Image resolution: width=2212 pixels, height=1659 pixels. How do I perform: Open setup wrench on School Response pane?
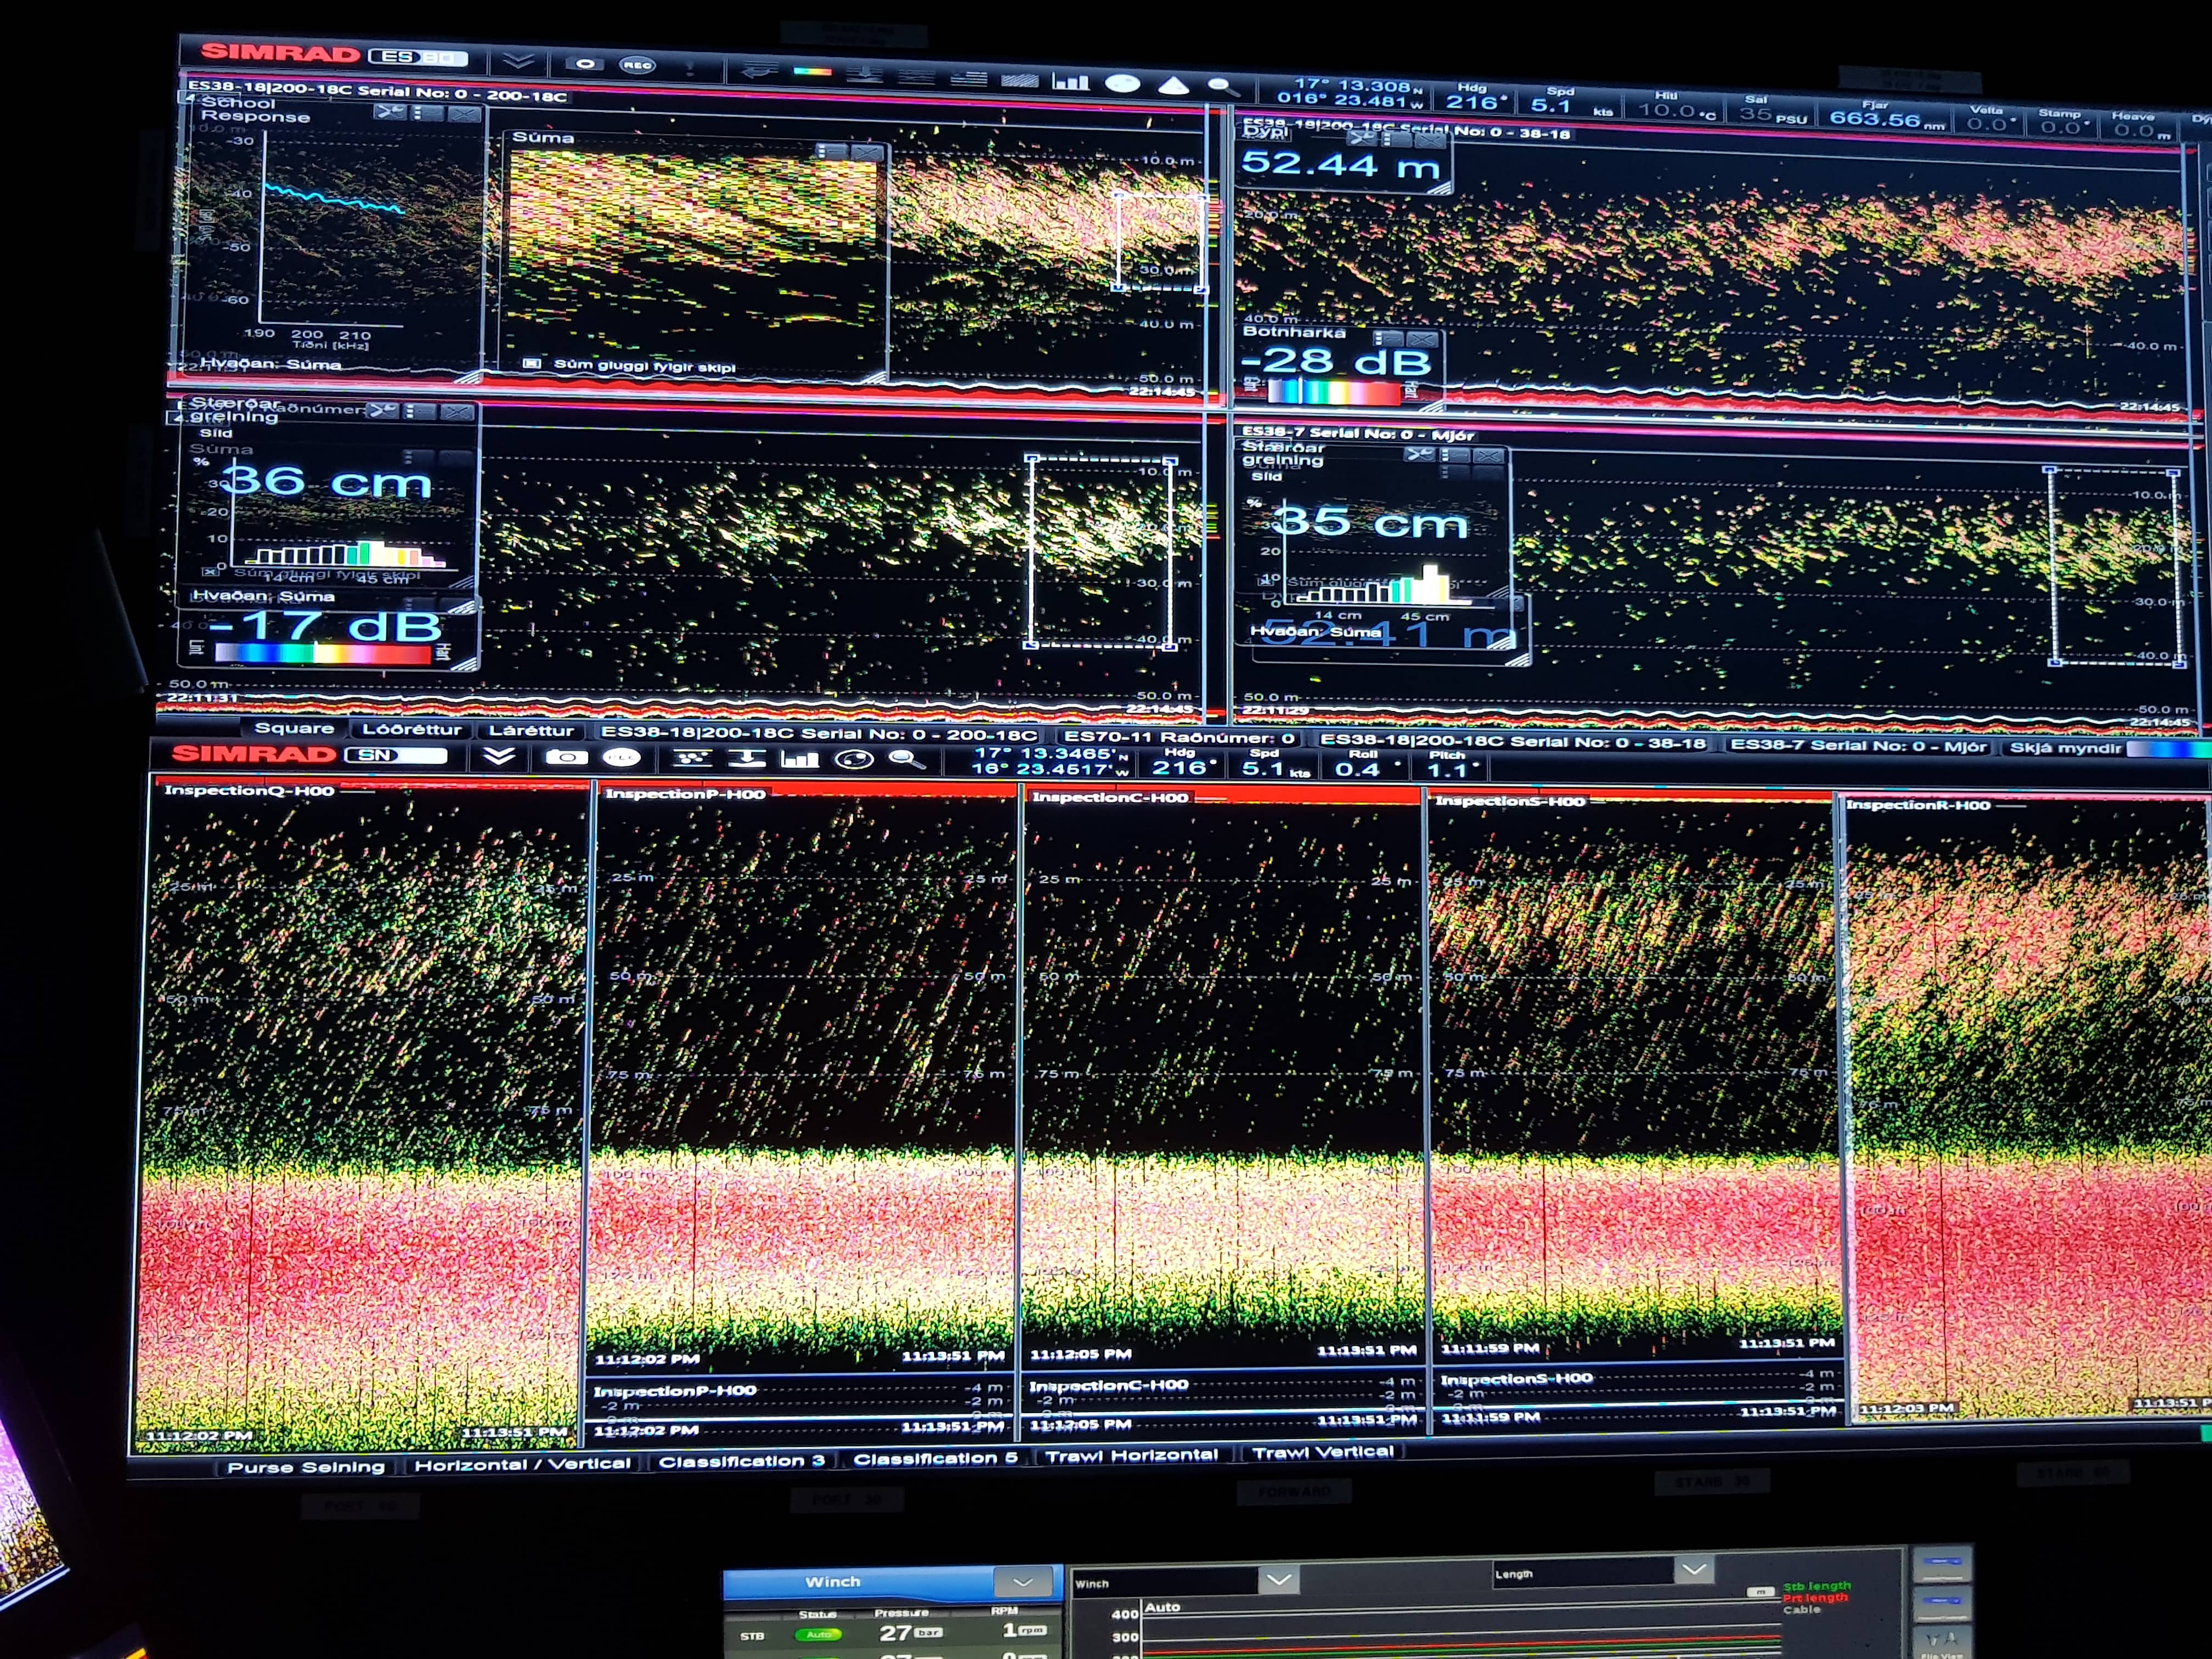click(389, 112)
